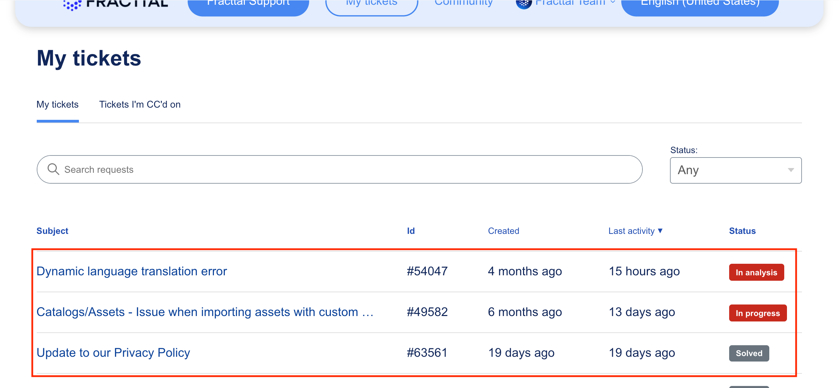
Task: Click the In analysis status badge
Action: (x=756, y=272)
